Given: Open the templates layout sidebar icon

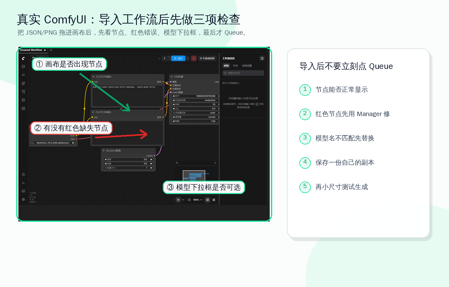Looking at the screenshot, I should [23, 100].
